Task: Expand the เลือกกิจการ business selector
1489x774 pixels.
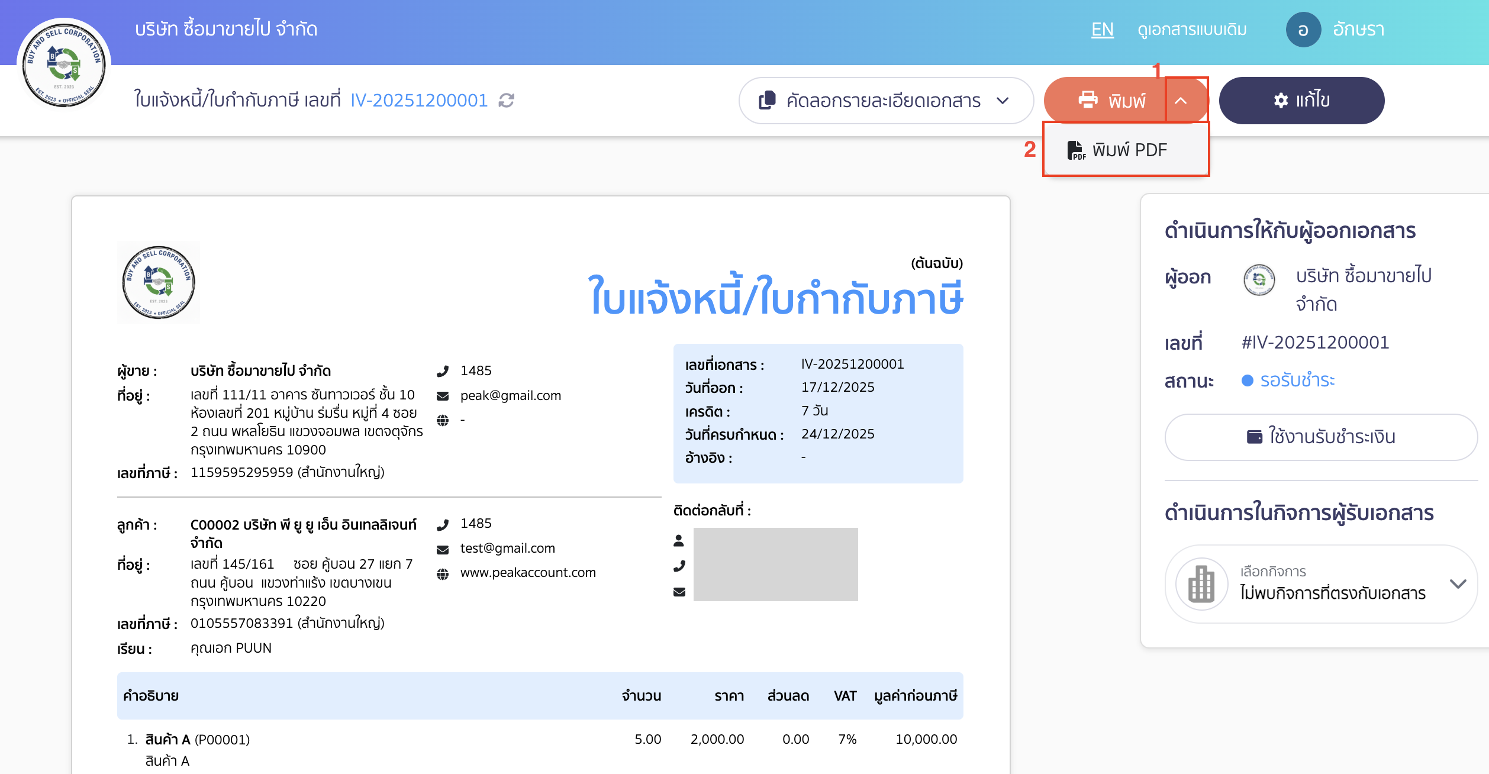Action: click(x=1456, y=584)
